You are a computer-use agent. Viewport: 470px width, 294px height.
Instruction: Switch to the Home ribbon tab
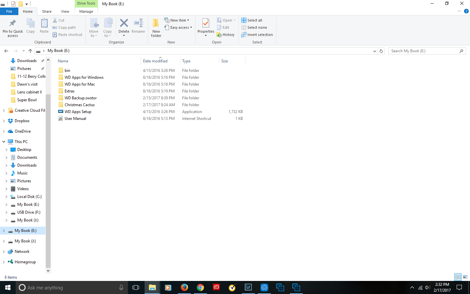click(x=28, y=11)
